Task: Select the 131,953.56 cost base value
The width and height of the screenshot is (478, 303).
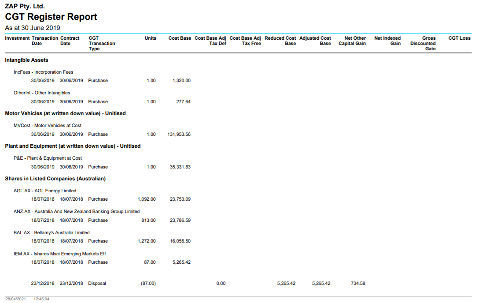Action: tap(179, 134)
